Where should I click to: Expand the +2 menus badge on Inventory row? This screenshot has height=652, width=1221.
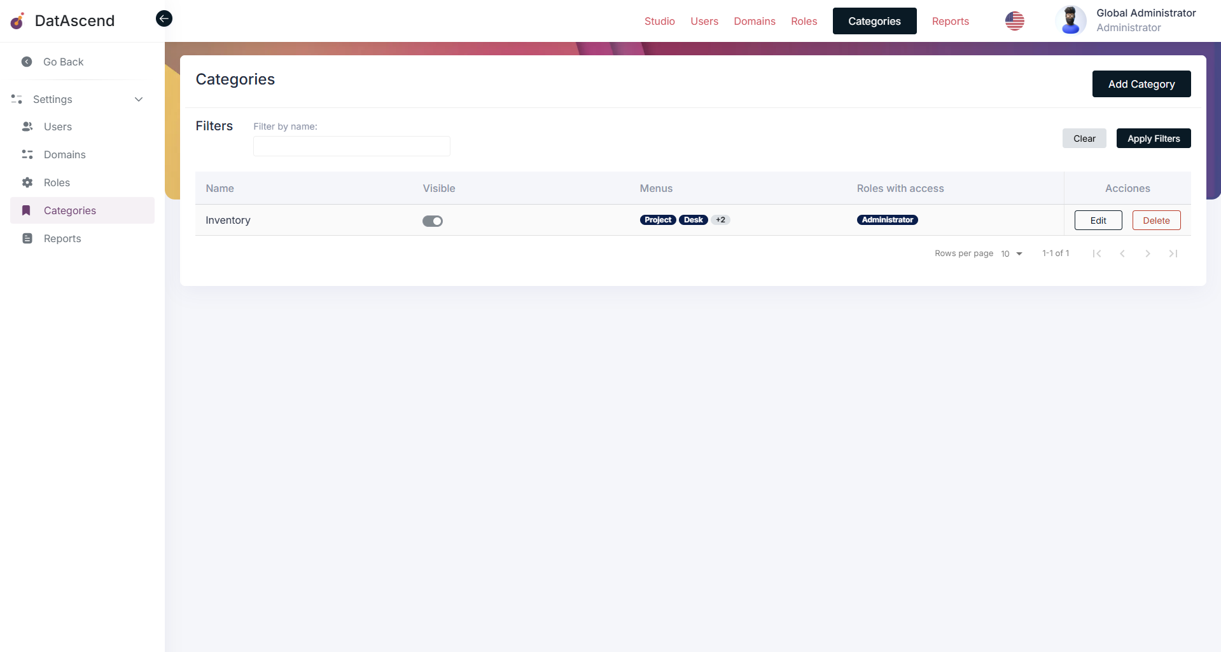point(720,220)
